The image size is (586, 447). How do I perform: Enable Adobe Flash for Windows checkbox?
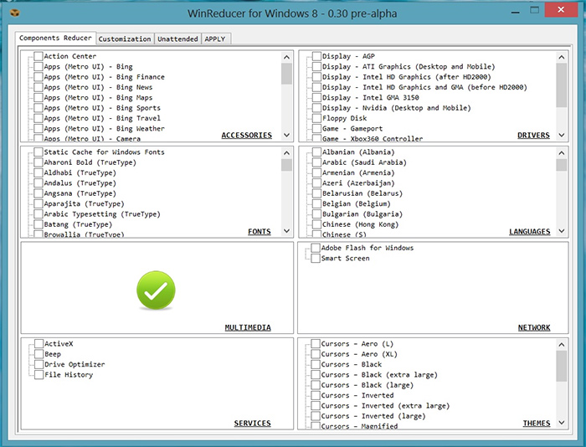point(316,248)
